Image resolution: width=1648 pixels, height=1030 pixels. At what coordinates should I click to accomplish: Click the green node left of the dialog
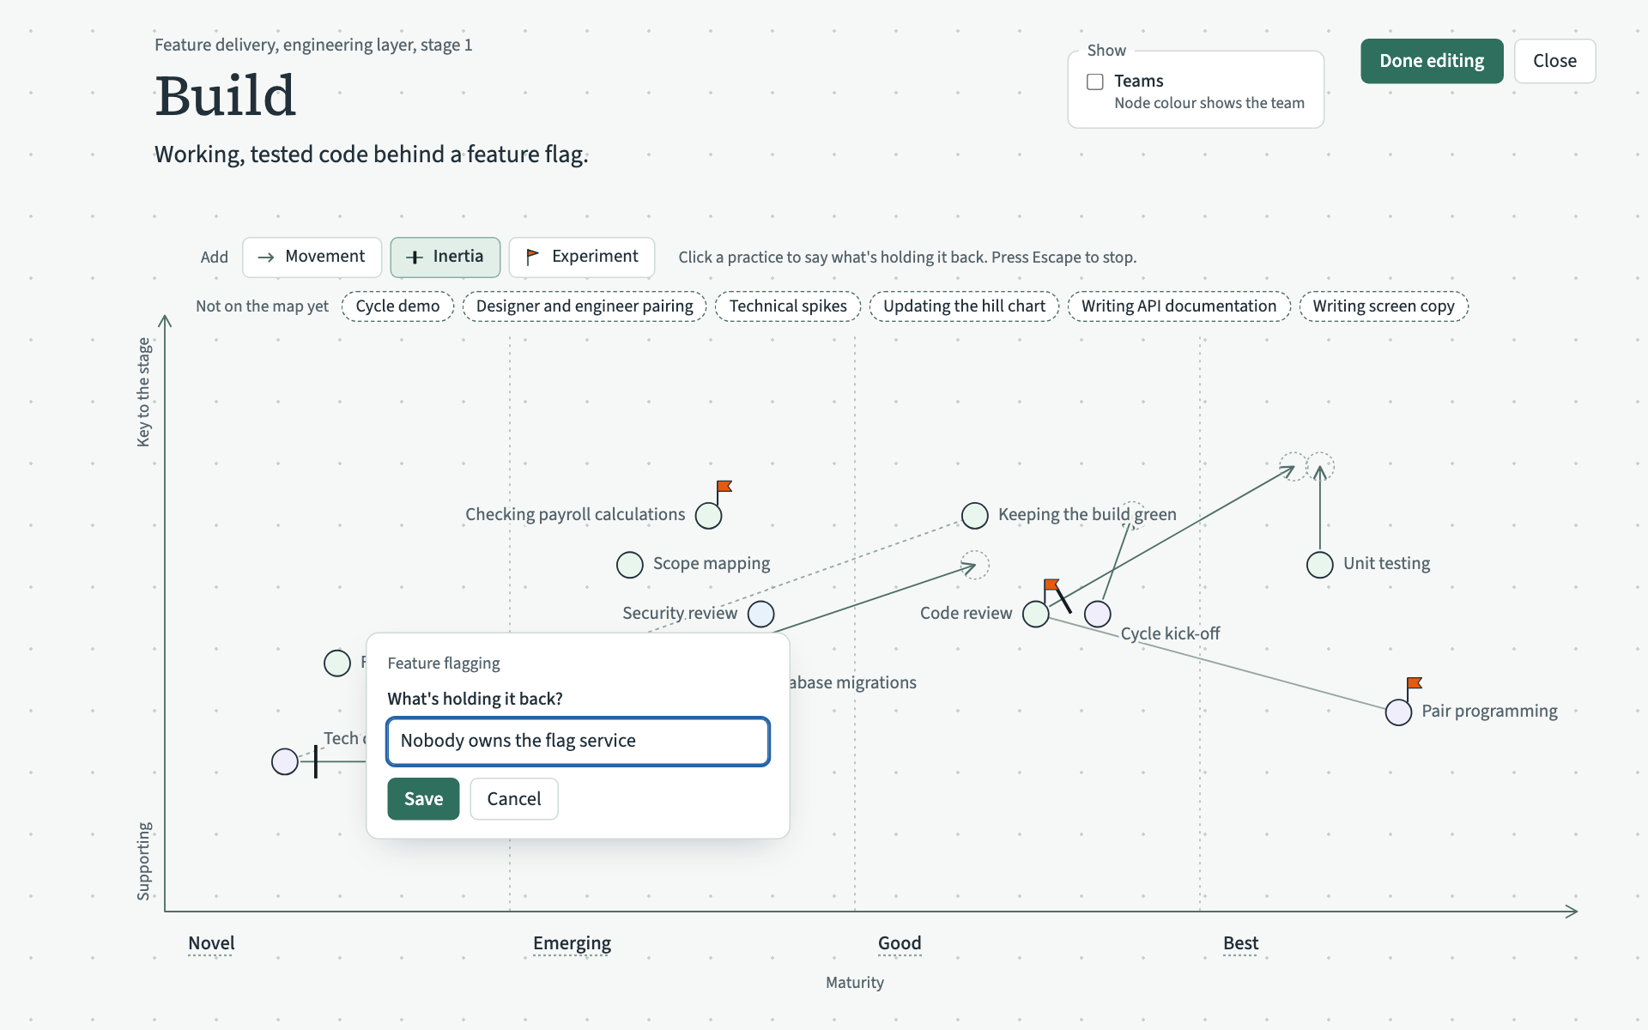point(337,663)
